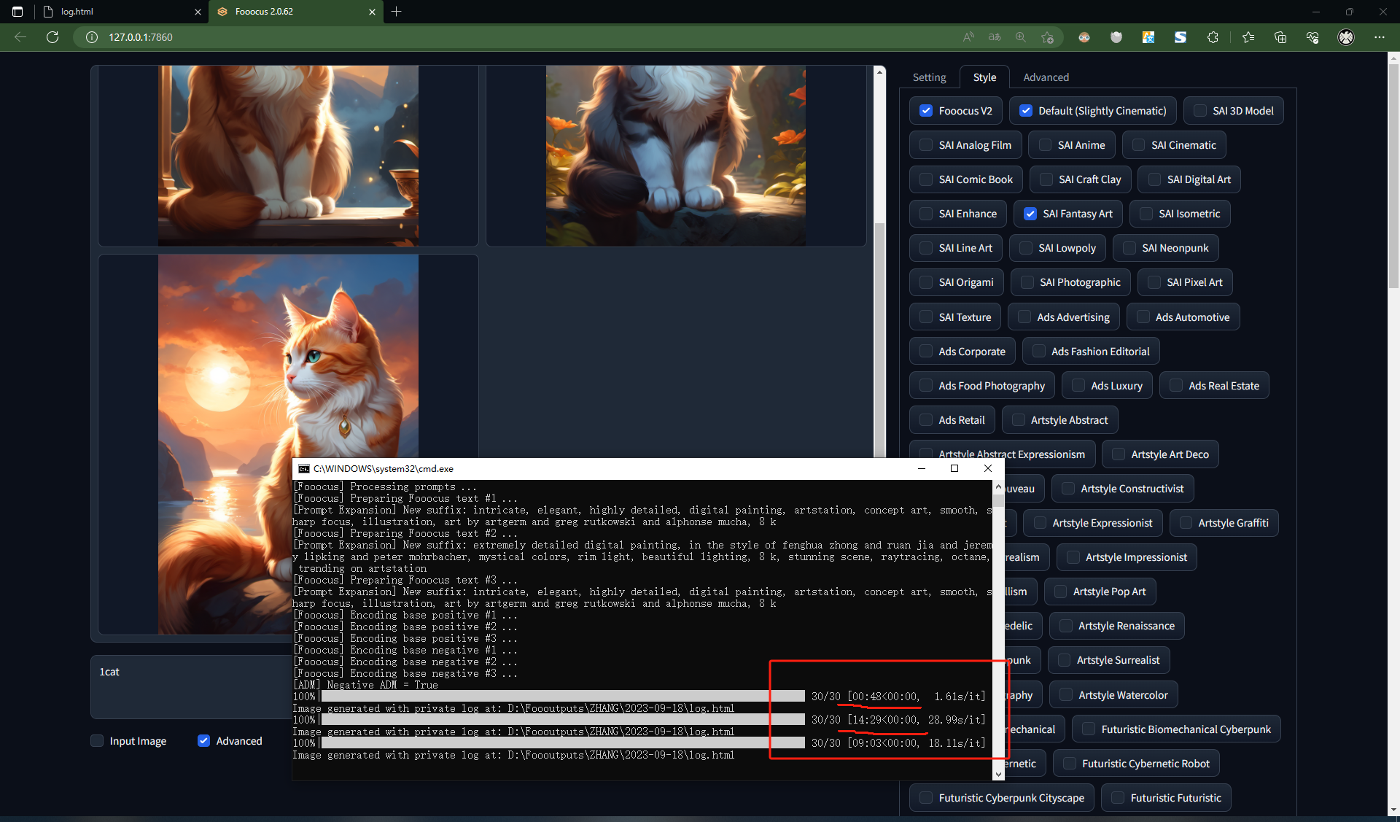This screenshot has width=1400, height=822.
Task: Click the blue S extension icon in the toolbar
Action: (x=1181, y=36)
